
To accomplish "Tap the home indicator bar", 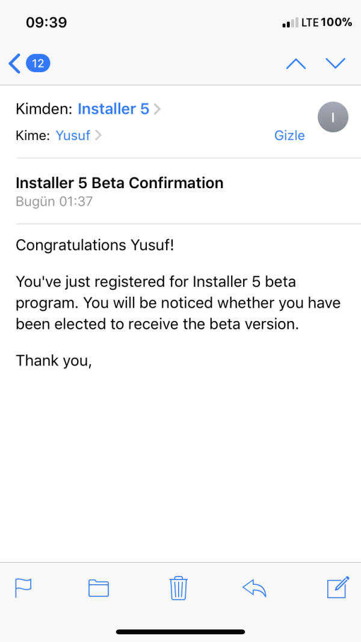I will 180,632.
